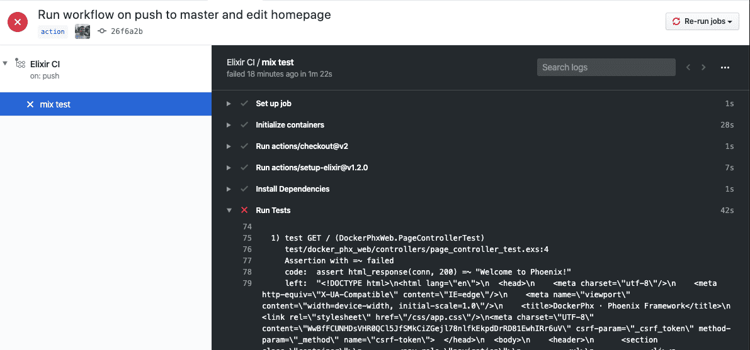The image size is (750, 350).
Task: Click the 42s duration of Run Tests
Action: tap(727, 211)
